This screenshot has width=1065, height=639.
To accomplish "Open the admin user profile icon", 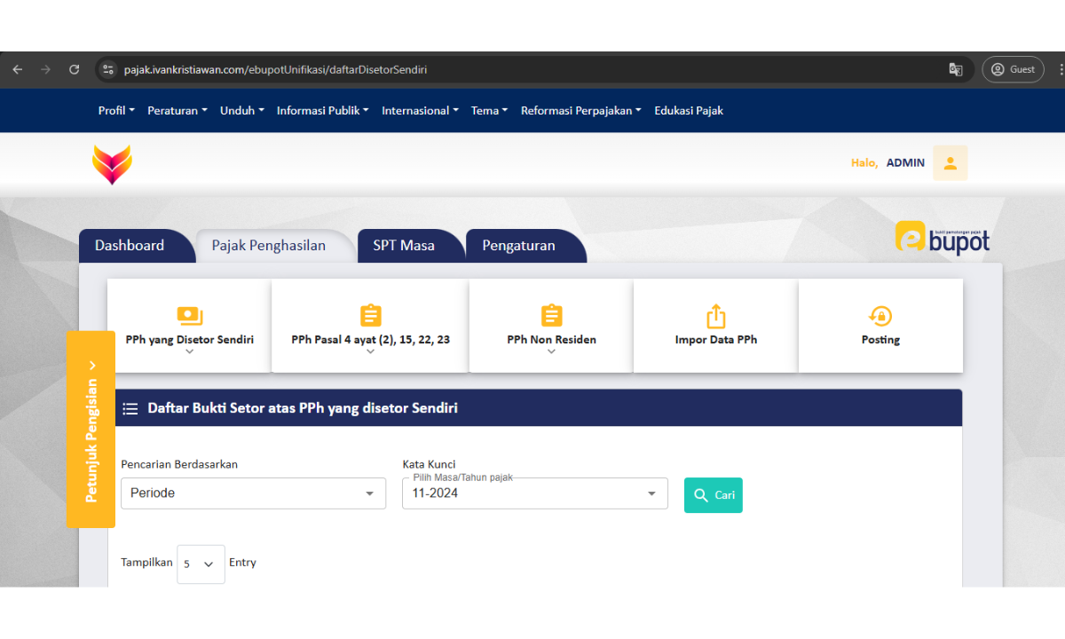I will pos(950,163).
